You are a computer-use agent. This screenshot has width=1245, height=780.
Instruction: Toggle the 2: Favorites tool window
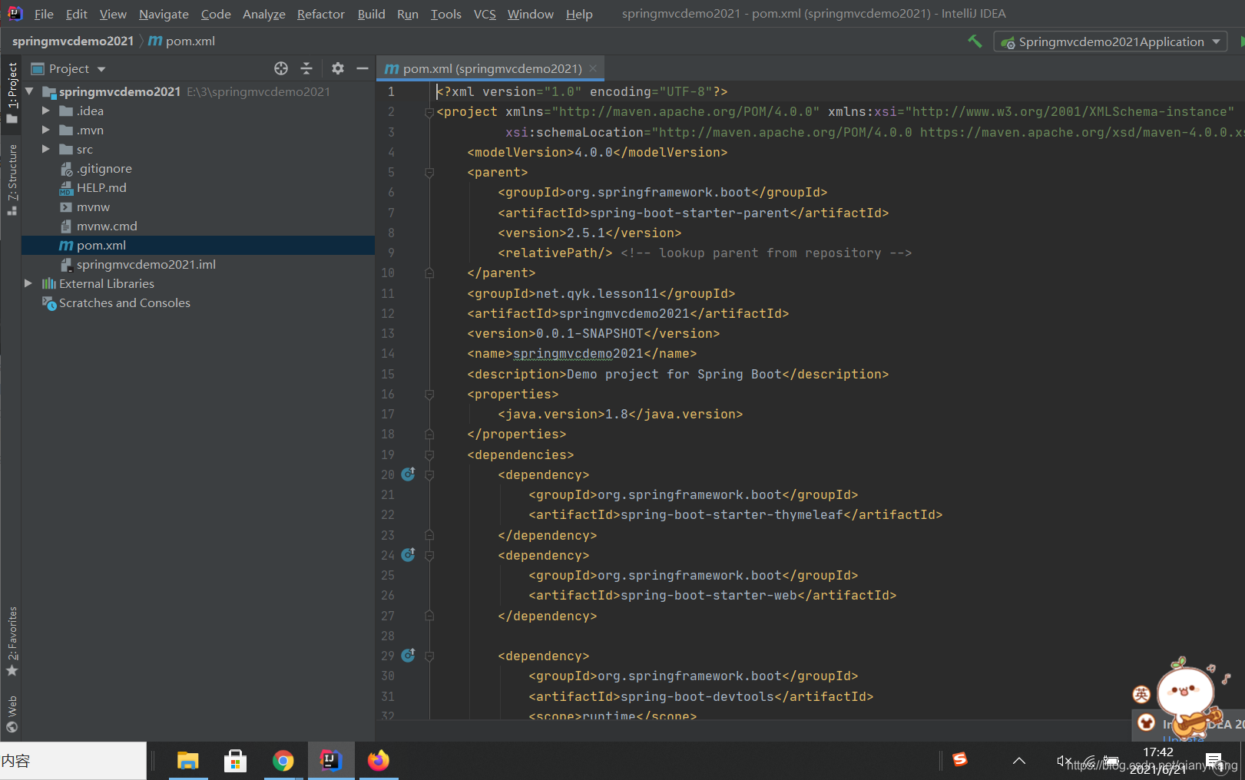pos(12,641)
